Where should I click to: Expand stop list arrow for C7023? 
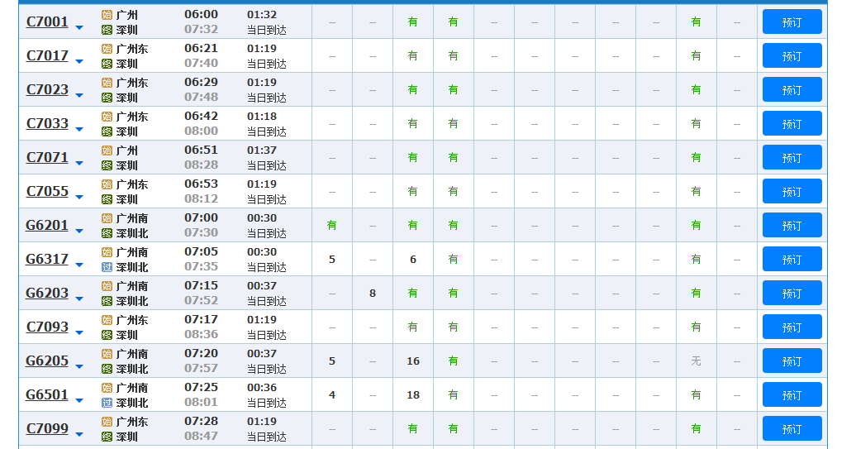point(79,95)
